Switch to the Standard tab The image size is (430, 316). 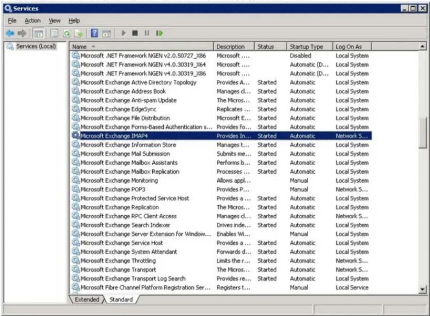121,299
